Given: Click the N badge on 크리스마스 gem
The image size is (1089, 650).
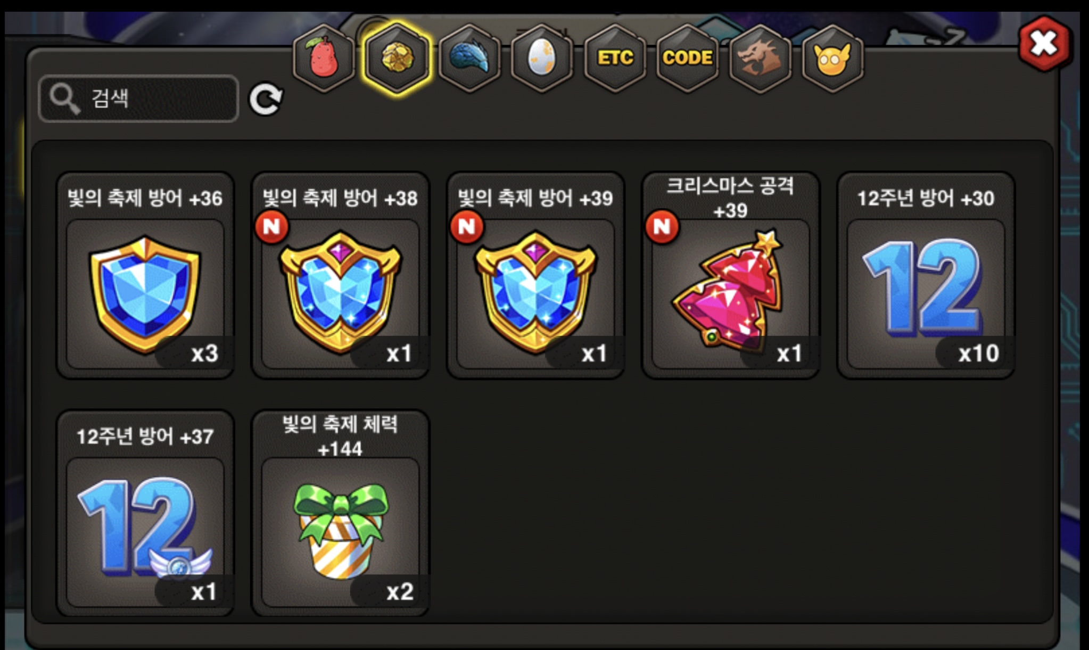Looking at the screenshot, I should (662, 227).
